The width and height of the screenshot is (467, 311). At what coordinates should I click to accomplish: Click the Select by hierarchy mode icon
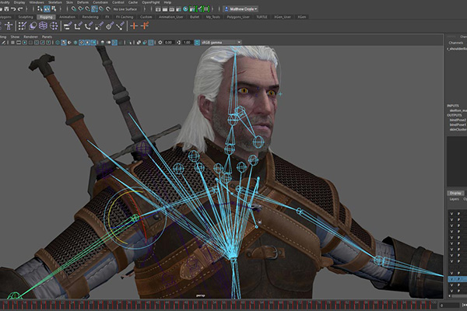(40, 9)
